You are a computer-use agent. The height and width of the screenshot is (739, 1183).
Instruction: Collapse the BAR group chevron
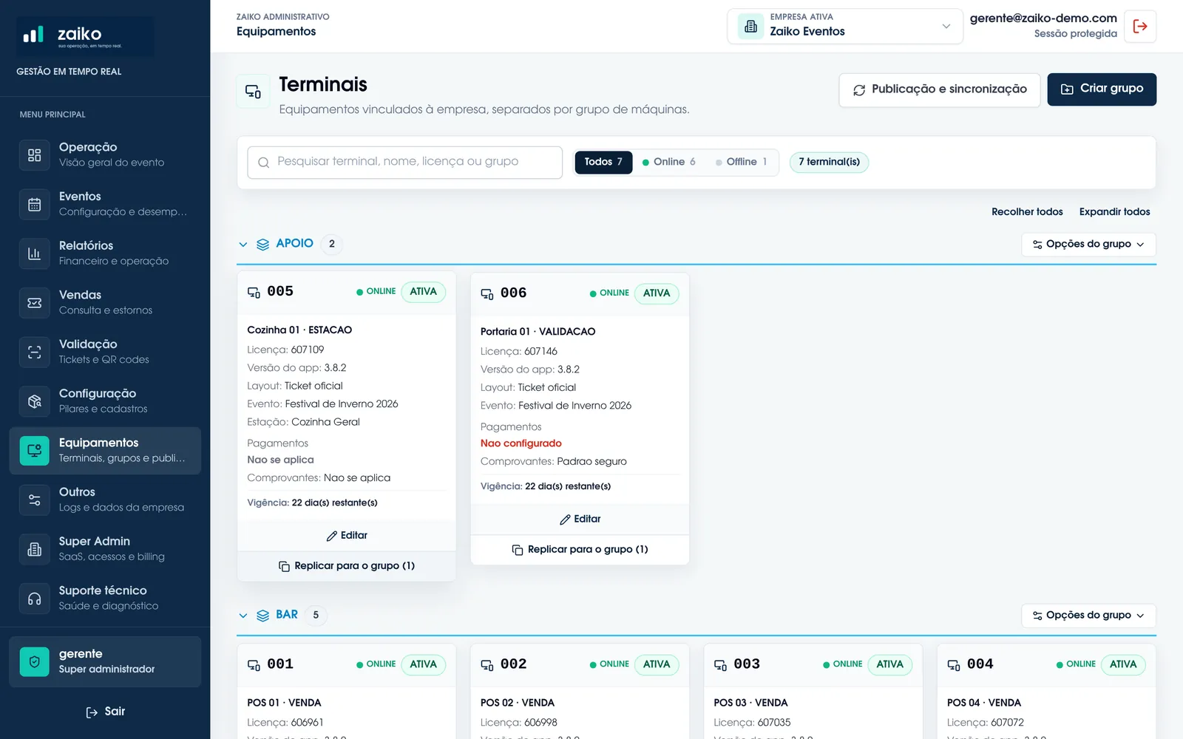(x=243, y=616)
